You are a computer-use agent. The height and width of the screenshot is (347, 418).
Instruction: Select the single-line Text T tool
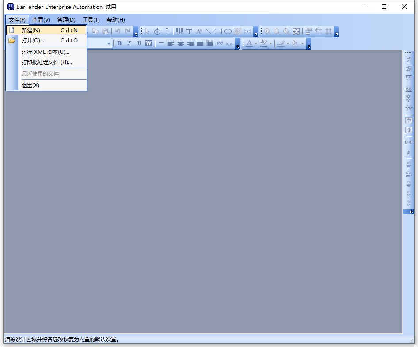click(189, 31)
